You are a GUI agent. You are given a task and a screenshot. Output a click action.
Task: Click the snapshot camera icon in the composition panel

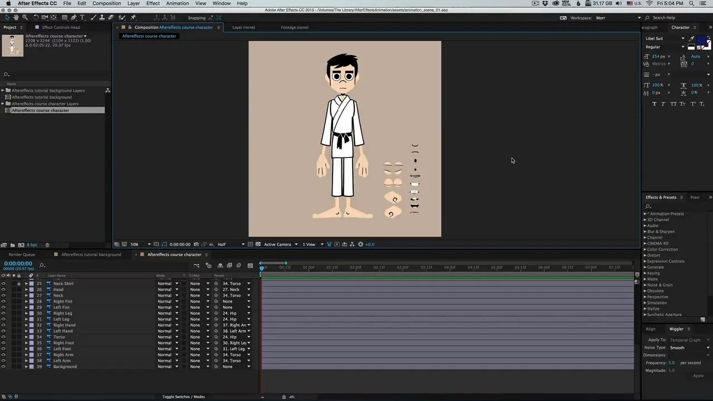(x=196, y=244)
